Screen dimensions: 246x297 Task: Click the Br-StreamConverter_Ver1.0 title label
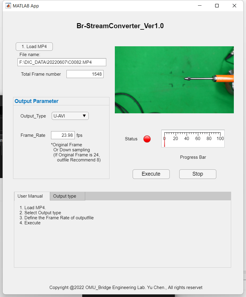(x=120, y=26)
